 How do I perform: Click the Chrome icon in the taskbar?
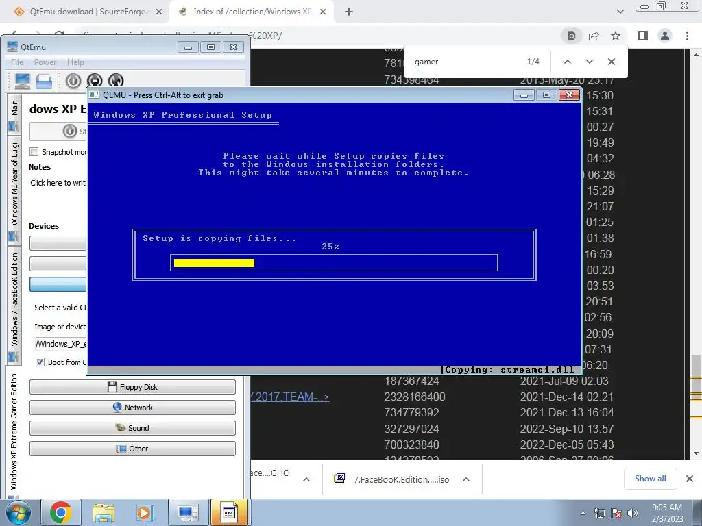coord(60,512)
